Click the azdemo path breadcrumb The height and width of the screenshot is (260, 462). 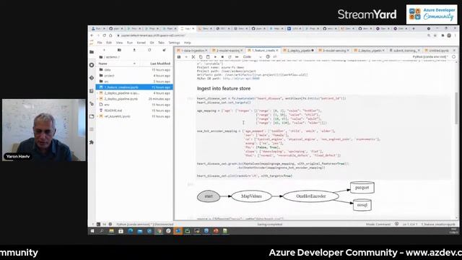[x=113, y=57]
